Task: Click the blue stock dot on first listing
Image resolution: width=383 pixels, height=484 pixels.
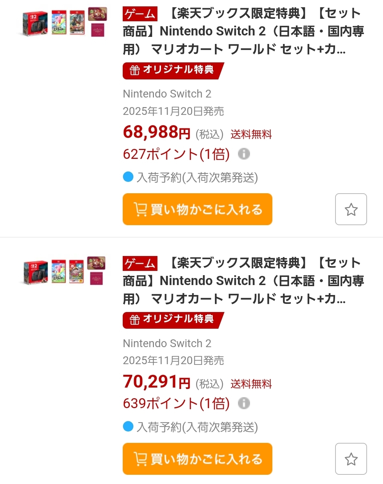Action: (128, 177)
